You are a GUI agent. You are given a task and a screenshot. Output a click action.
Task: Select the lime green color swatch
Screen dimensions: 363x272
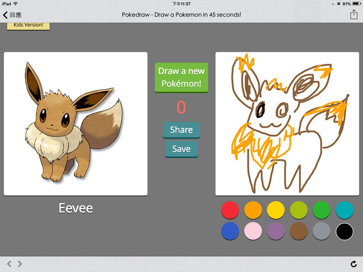[x=298, y=210]
